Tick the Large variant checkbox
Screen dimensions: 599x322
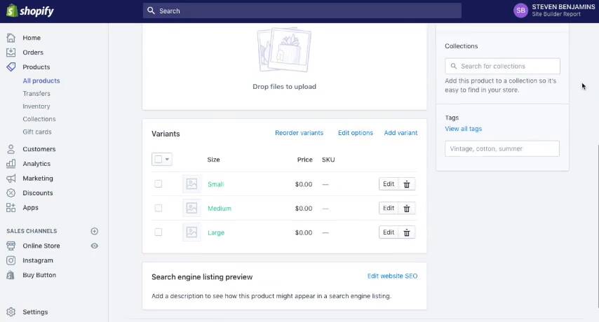pyautogui.click(x=158, y=232)
